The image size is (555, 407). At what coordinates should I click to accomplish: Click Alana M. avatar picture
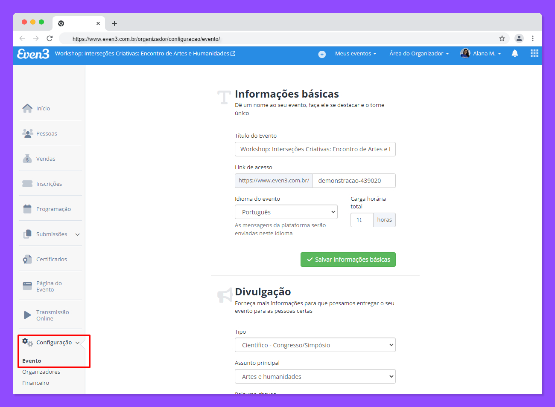465,53
